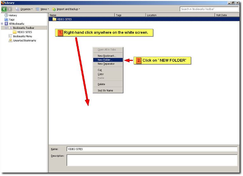Click the Import and Backup star icon
The width and height of the screenshot is (243, 176).
point(54,9)
